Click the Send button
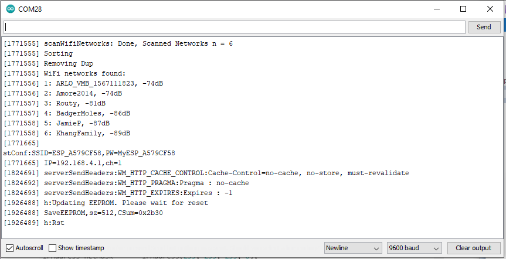The width and height of the screenshot is (506, 259). [x=484, y=27]
